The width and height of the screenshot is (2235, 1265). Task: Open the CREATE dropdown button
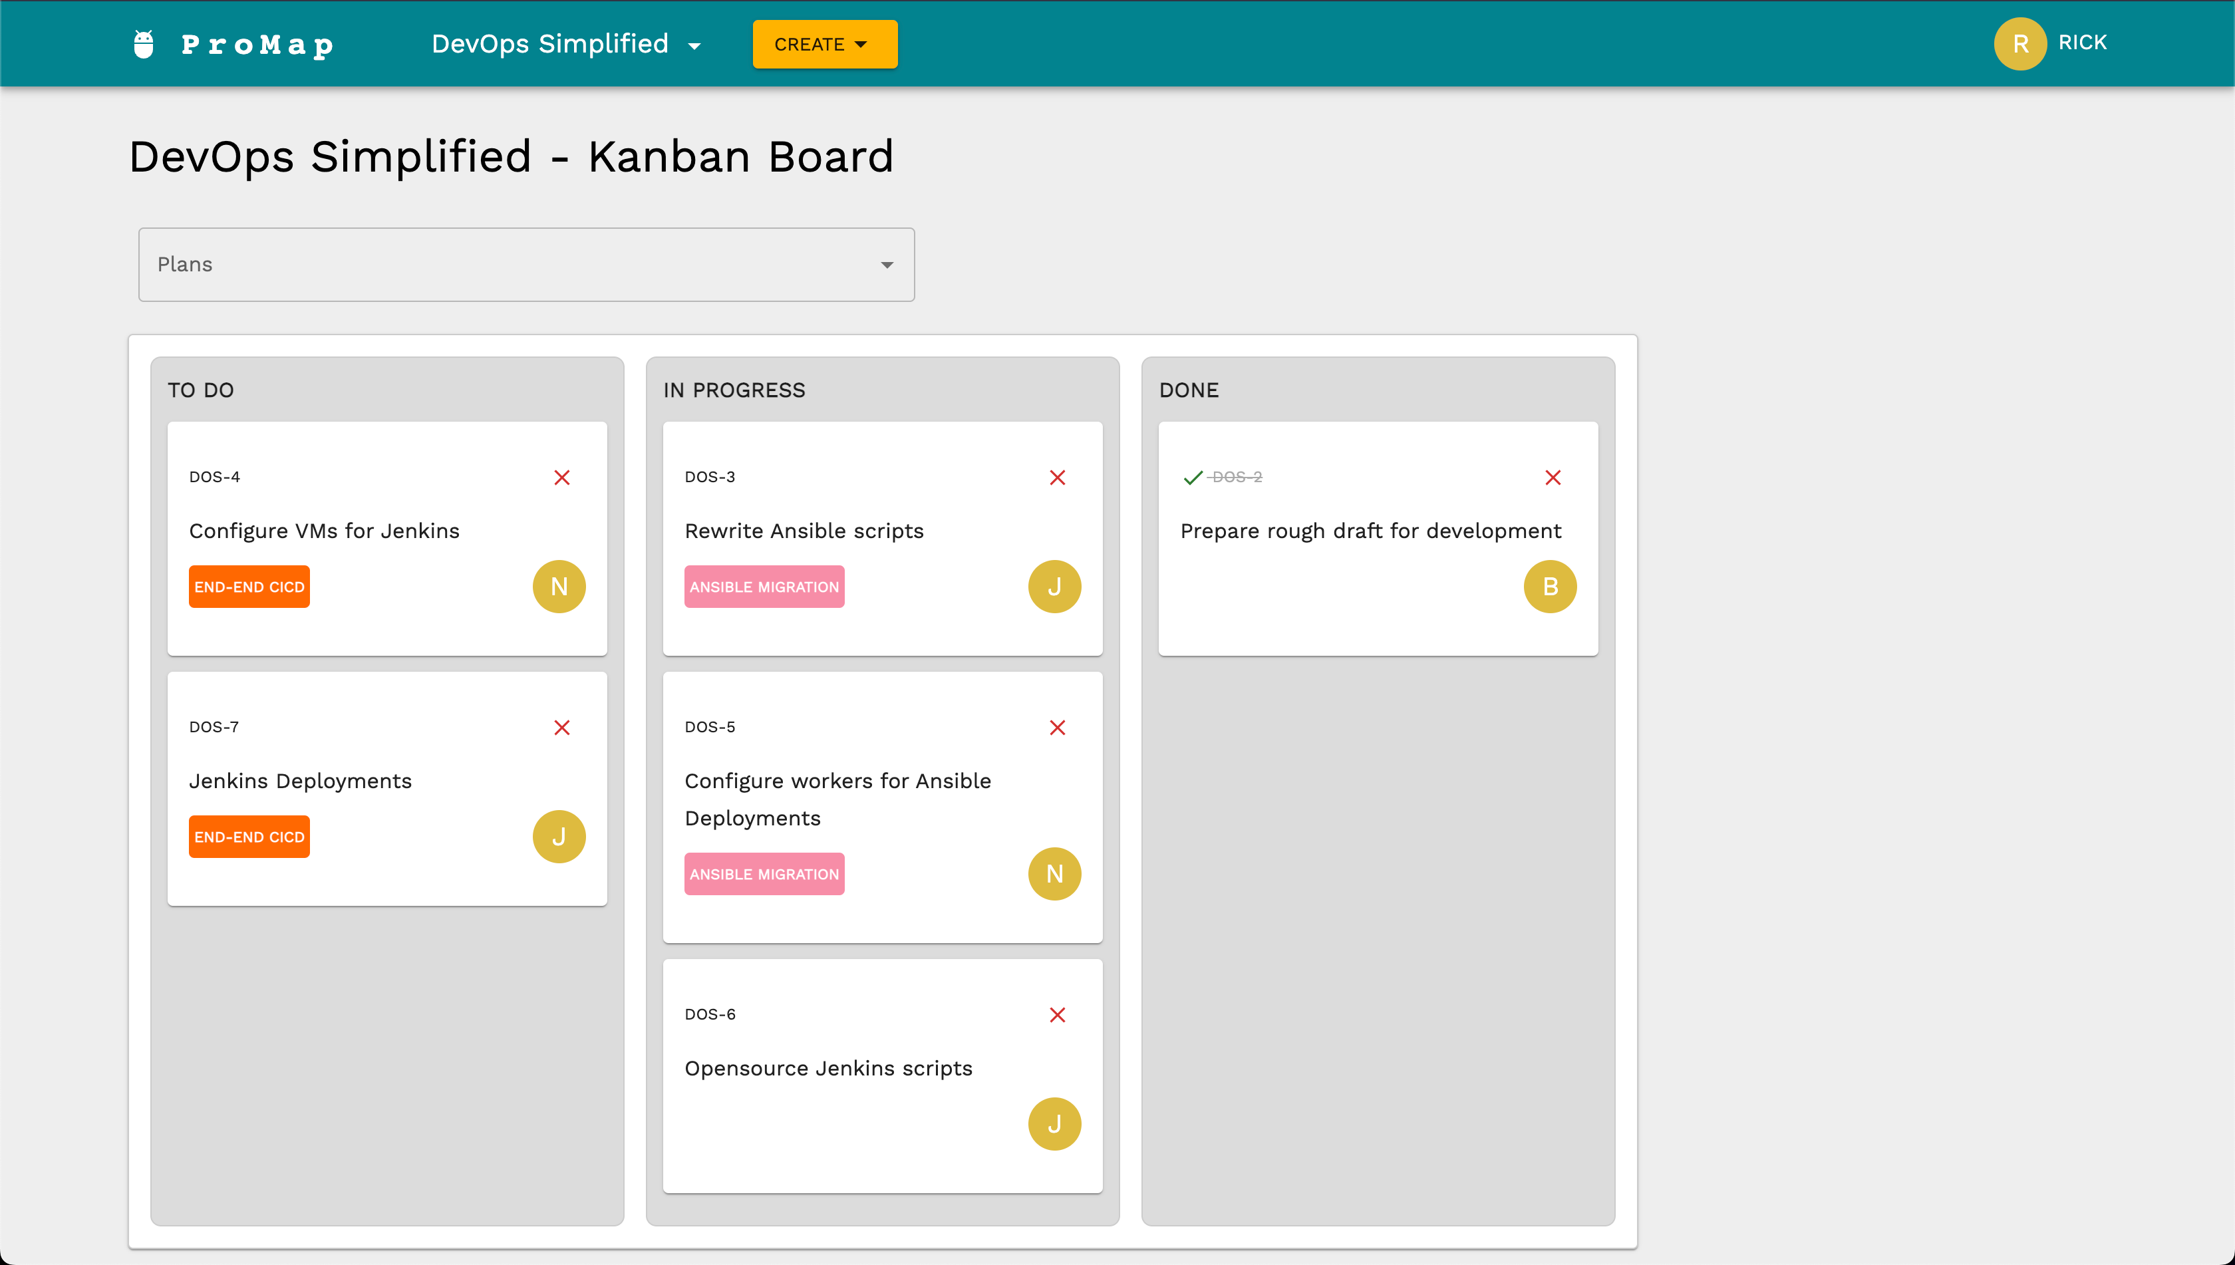[823, 45]
